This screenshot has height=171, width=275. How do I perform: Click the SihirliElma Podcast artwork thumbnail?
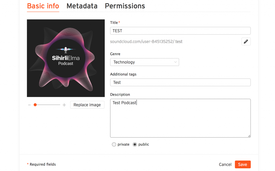pos(66,58)
